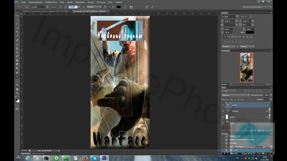The width and height of the screenshot is (287, 161).
Task: Select the Eraser tool
Action: click(17, 56)
